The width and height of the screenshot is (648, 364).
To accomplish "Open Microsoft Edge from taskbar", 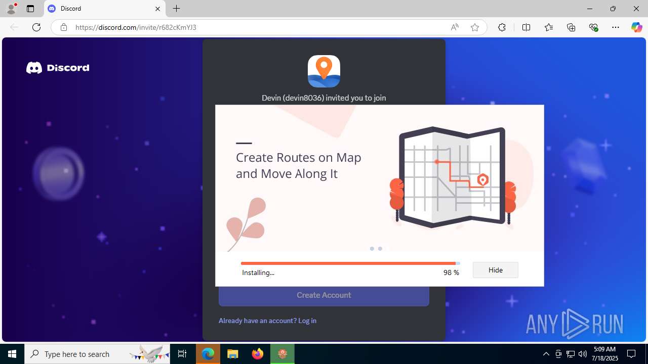I will pyautogui.click(x=208, y=354).
